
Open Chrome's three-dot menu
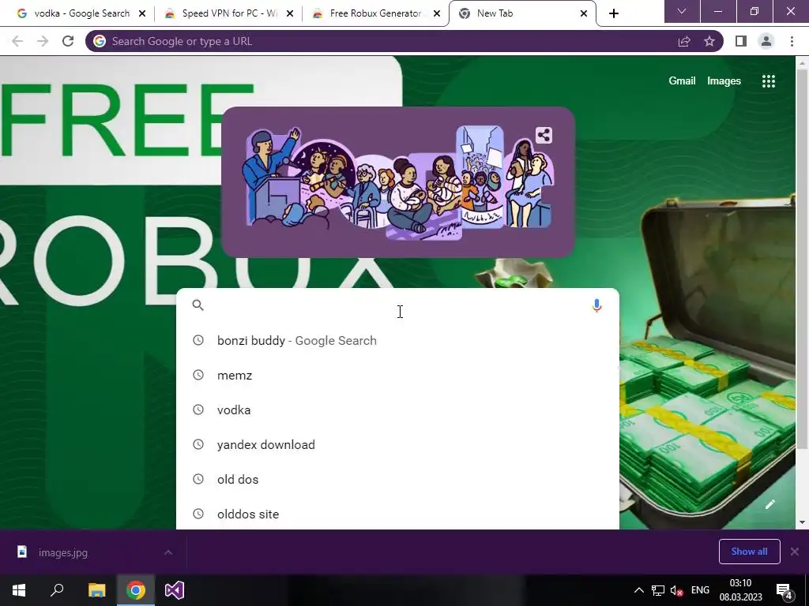tap(792, 41)
